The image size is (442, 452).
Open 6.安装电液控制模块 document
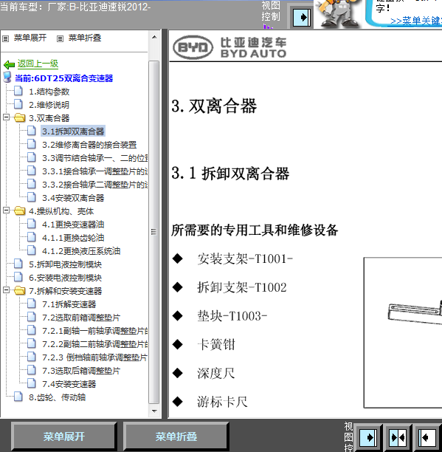[66, 278]
